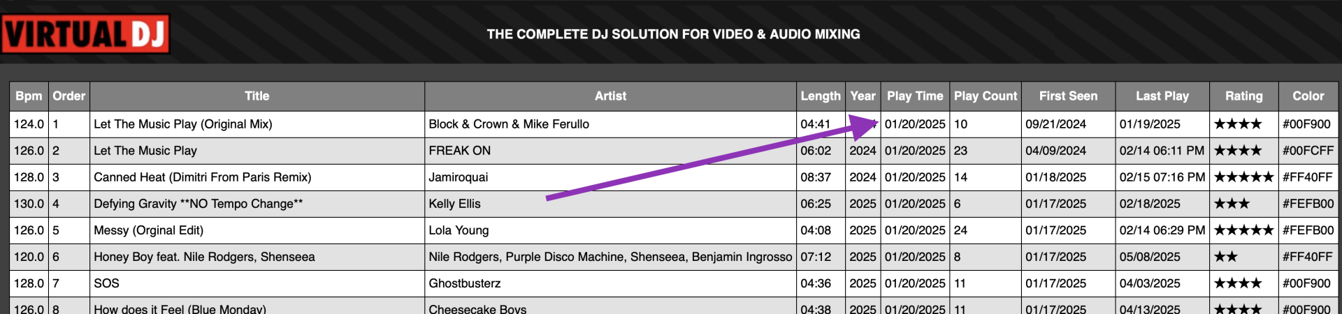Click the five-star rating for Messy
This screenshot has height=314, width=1342.
point(1243,230)
